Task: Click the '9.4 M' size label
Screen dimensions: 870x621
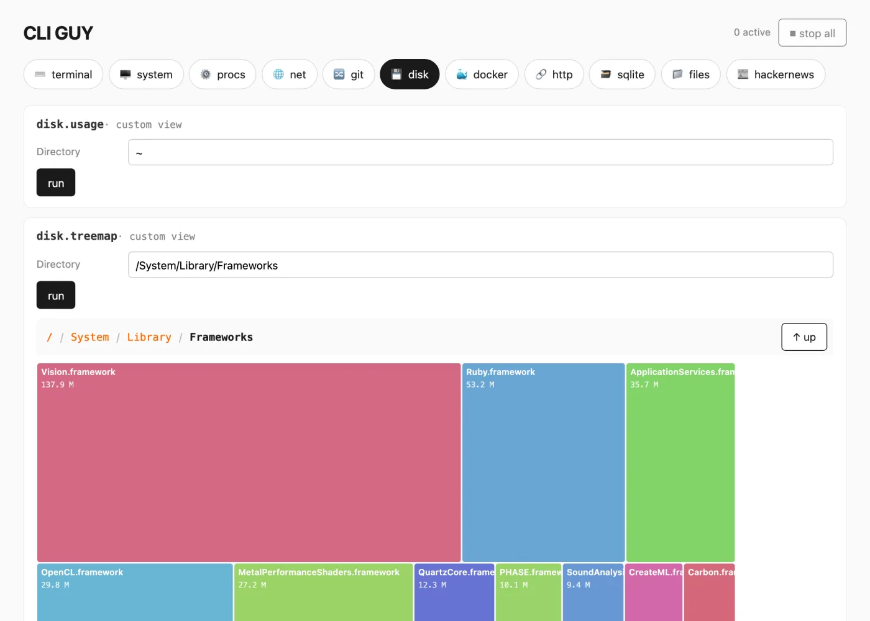Action: point(579,585)
